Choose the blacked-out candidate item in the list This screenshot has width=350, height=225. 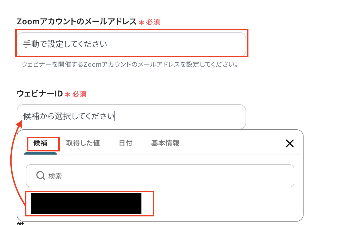click(86, 204)
